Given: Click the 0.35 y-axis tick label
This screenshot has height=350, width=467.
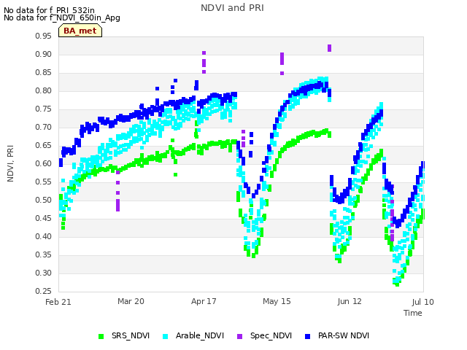Looking at the screenshot, I should click(44, 254).
